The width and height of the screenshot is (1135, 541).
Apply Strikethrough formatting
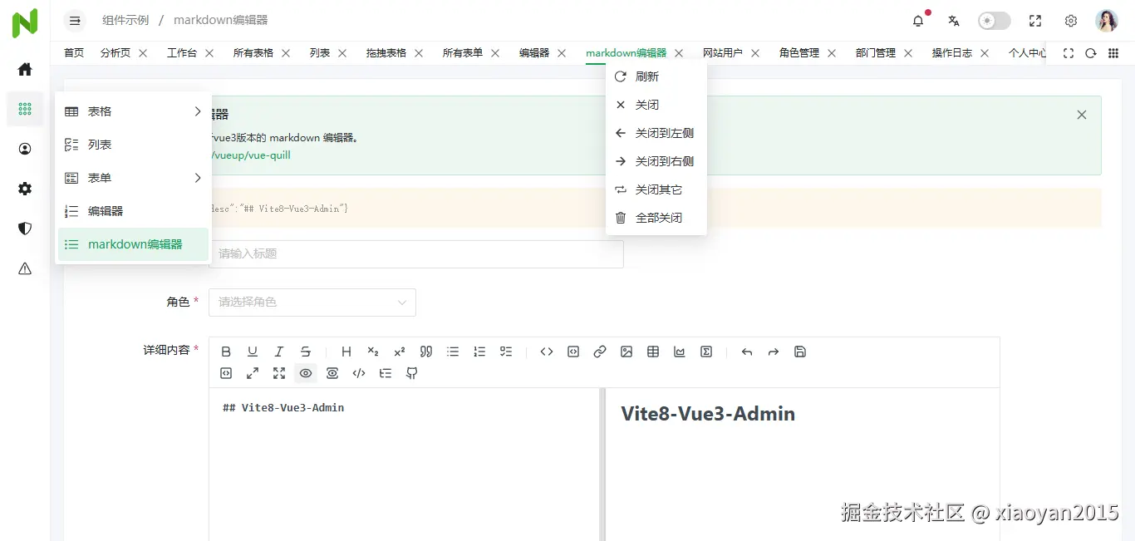coord(306,352)
